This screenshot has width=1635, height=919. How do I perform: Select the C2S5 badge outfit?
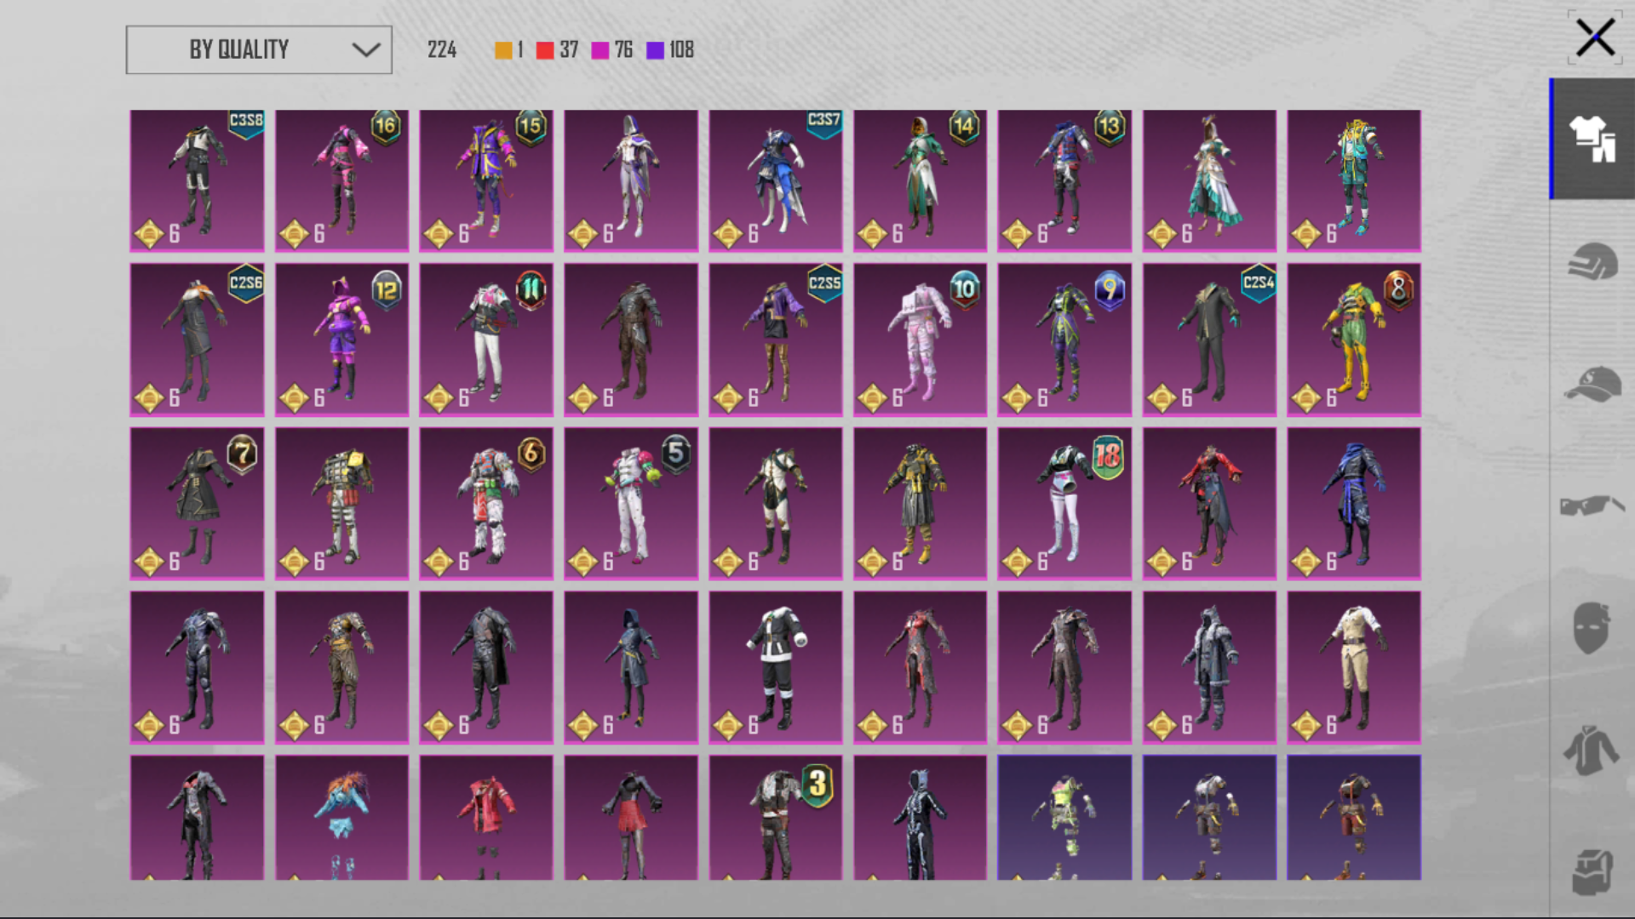(x=776, y=340)
